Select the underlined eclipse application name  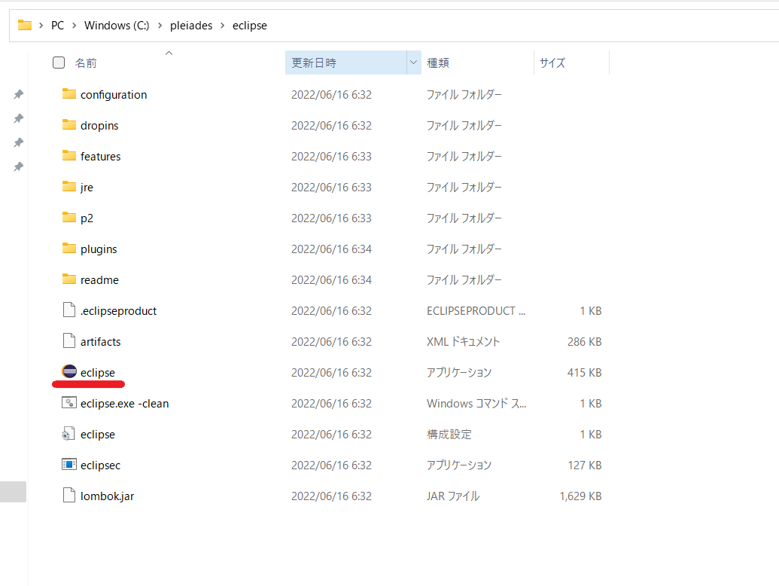(x=98, y=372)
